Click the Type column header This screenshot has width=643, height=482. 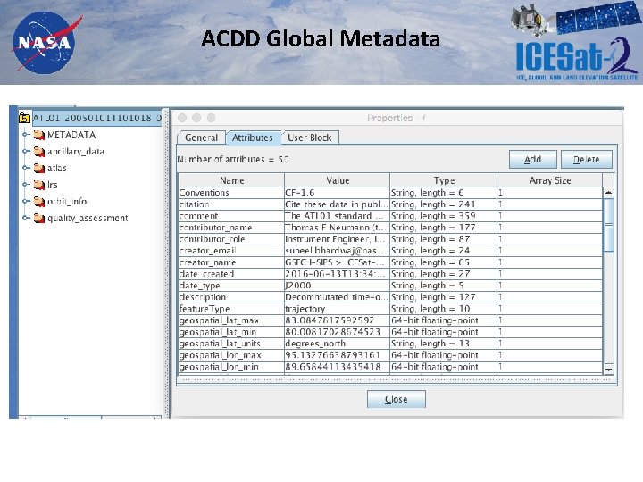pyautogui.click(x=444, y=180)
